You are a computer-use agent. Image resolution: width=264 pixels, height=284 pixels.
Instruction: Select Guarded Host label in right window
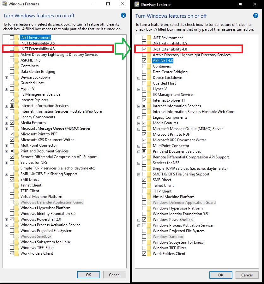(x=164, y=83)
